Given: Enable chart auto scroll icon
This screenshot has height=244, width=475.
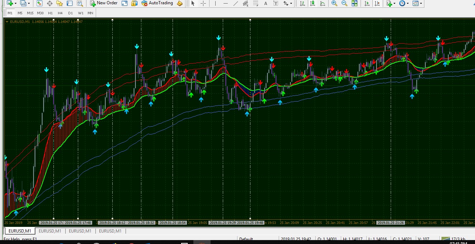Looking at the screenshot, I should [x=367, y=3].
